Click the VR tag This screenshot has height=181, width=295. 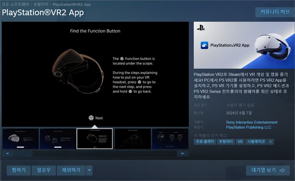click(x=240, y=141)
